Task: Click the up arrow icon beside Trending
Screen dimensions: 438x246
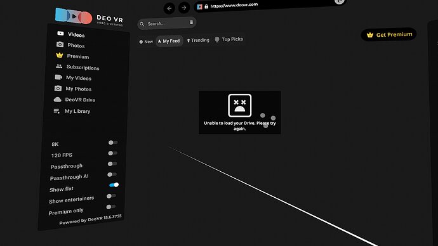Action: pyautogui.click(x=189, y=41)
